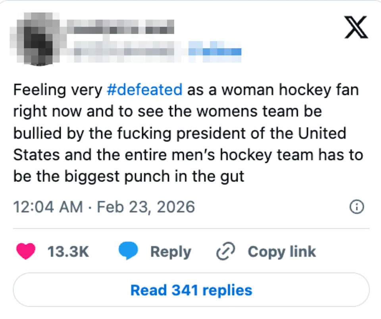Expand the thread with Read 341 replies
Image resolution: width=381 pixels, height=319 pixels.
click(x=190, y=290)
